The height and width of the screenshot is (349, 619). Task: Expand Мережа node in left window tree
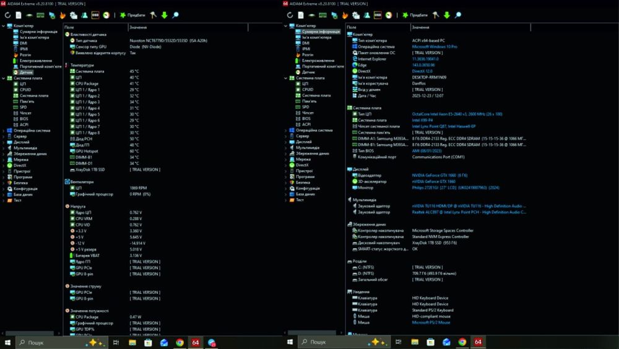pyautogui.click(x=4, y=160)
